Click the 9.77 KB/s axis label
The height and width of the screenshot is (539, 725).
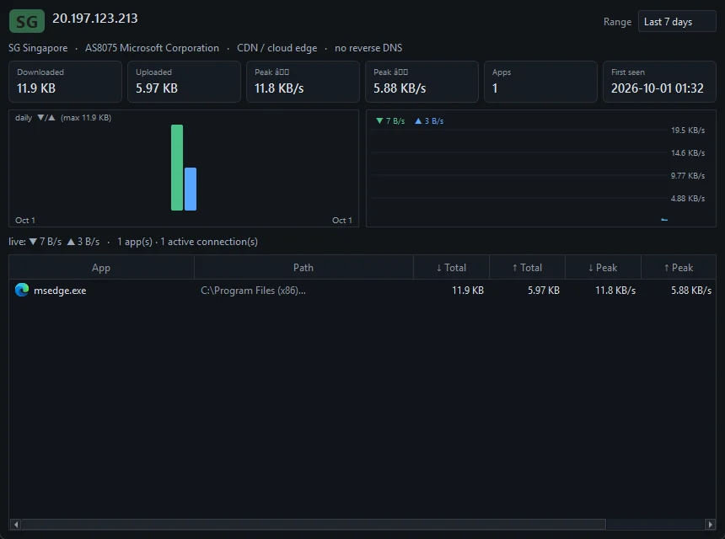click(688, 176)
